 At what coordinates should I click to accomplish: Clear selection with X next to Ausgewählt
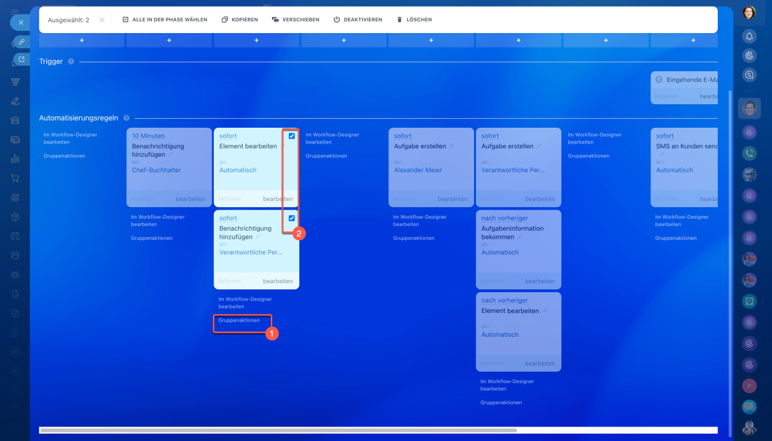coord(102,20)
